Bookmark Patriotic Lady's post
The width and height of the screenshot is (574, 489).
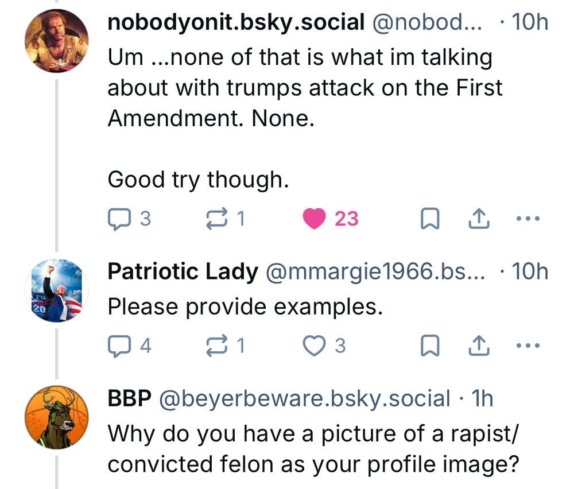pos(429,346)
